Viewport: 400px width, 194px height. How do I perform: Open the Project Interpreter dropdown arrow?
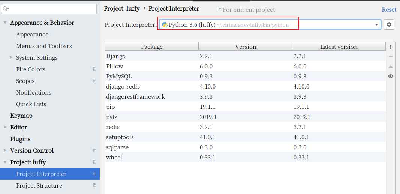click(376, 24)
